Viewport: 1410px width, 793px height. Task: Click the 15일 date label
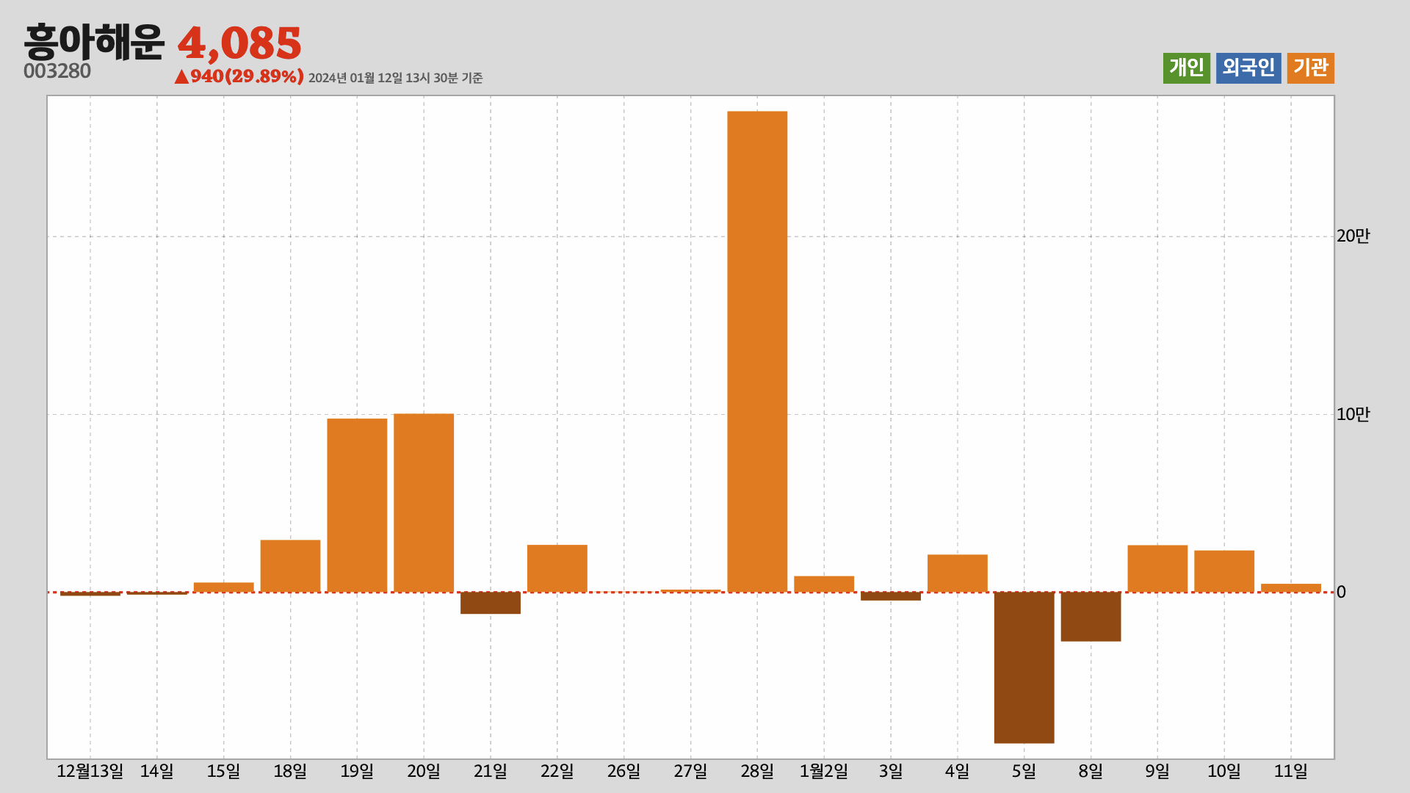223,772
